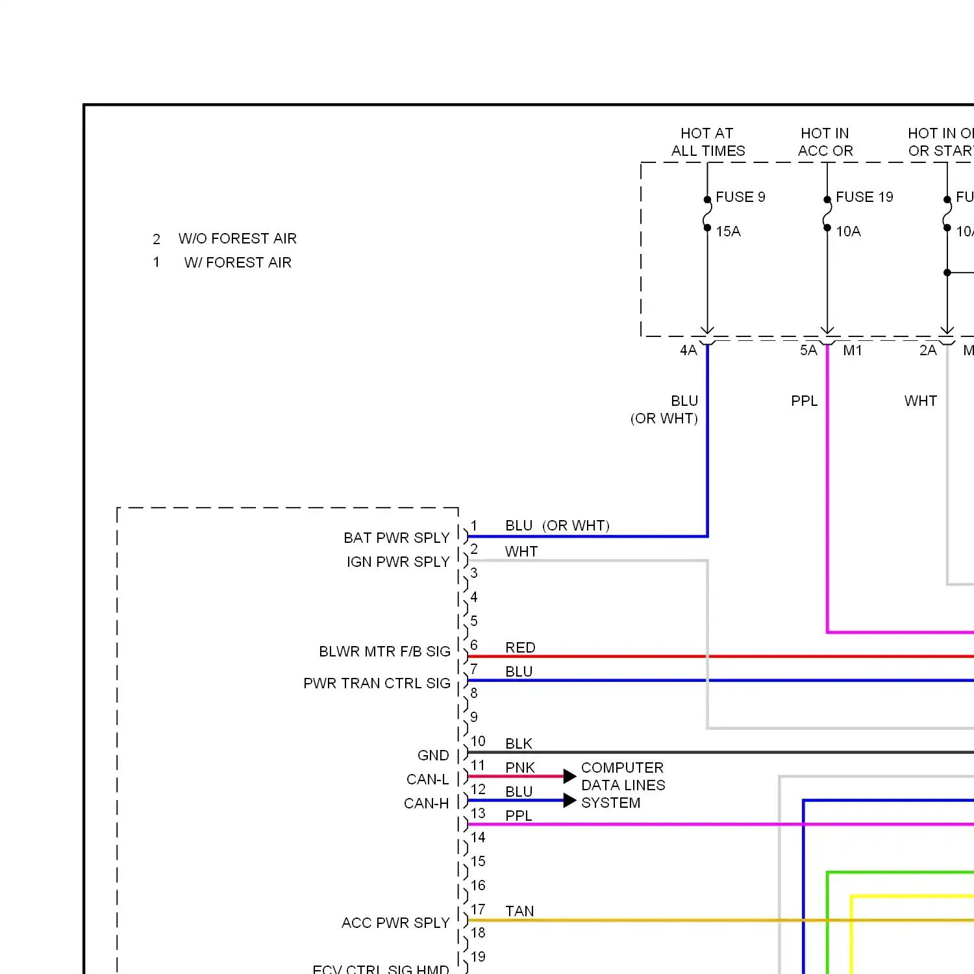Click the 'W/ FOREST AIR' legend note
The height and width of the screenshot is (974, 974).
pos(238,262)
